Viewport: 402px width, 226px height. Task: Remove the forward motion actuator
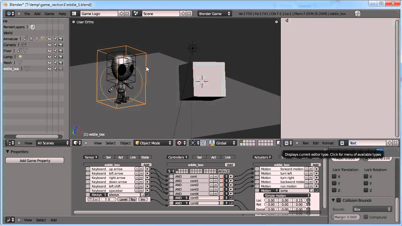(x=257, y=169)
